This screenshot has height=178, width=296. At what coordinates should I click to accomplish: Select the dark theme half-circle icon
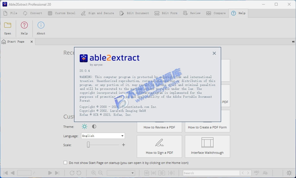pos(94,126)
